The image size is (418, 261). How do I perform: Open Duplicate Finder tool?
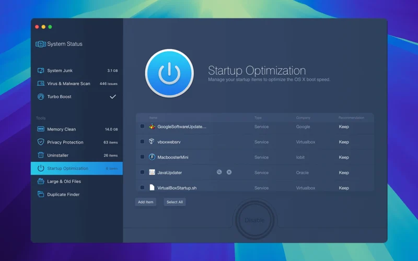(77, 194)
